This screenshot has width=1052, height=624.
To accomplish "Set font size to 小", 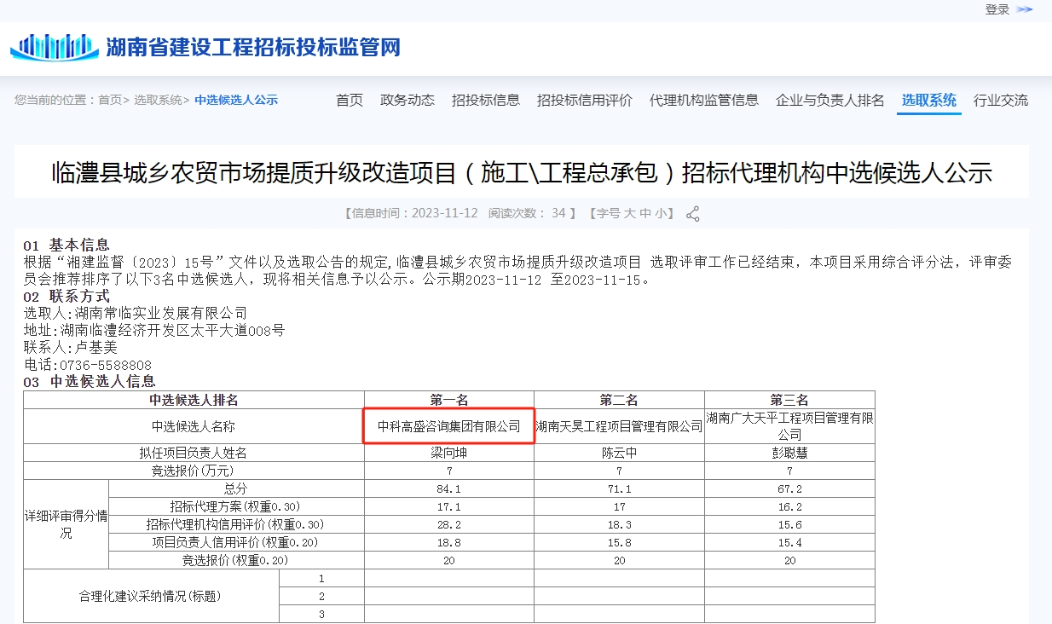I will pos(661,213).
